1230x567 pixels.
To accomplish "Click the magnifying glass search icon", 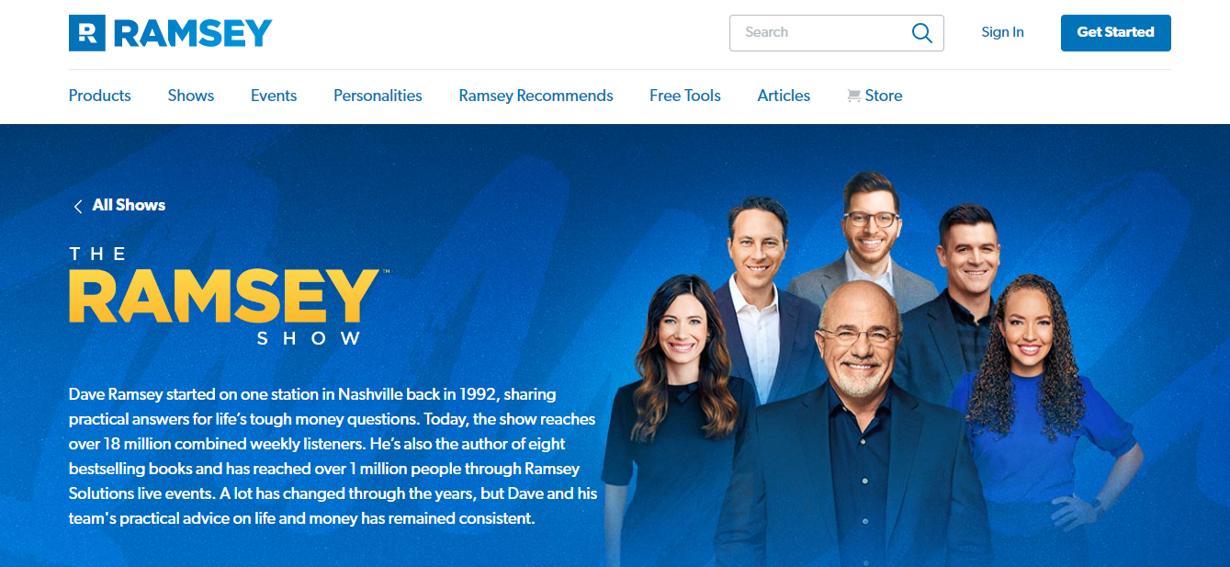I will click(x=921, y=33).
